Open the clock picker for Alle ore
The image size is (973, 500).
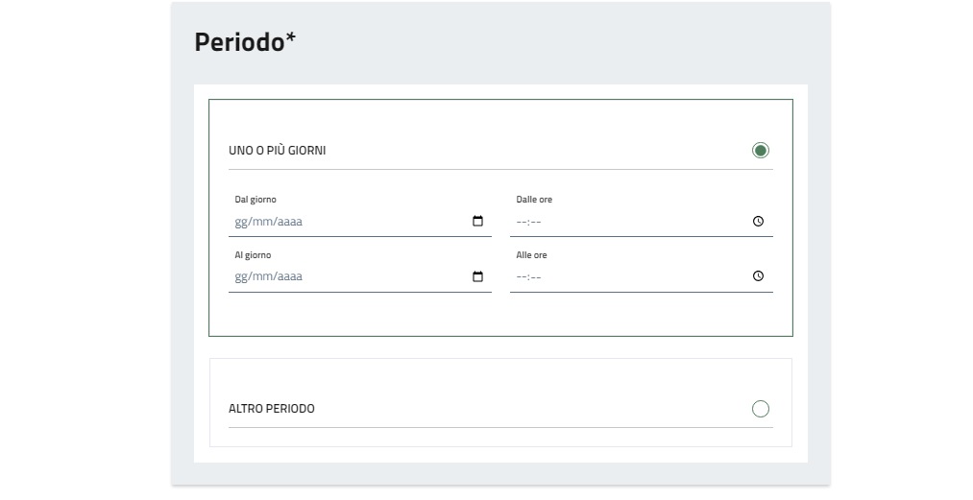point(758,276)
